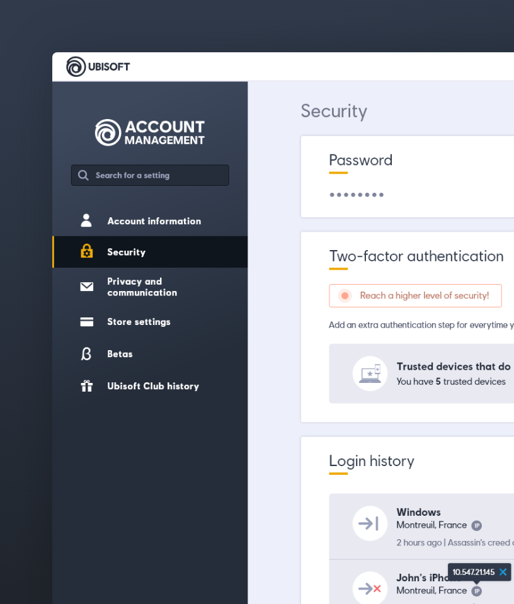Click the Two-factor authentication heading
514x604 pixels.
point(416,256)
